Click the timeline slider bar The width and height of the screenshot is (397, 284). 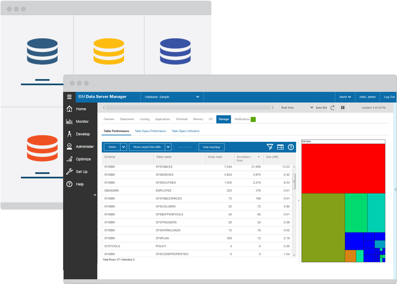188,108
